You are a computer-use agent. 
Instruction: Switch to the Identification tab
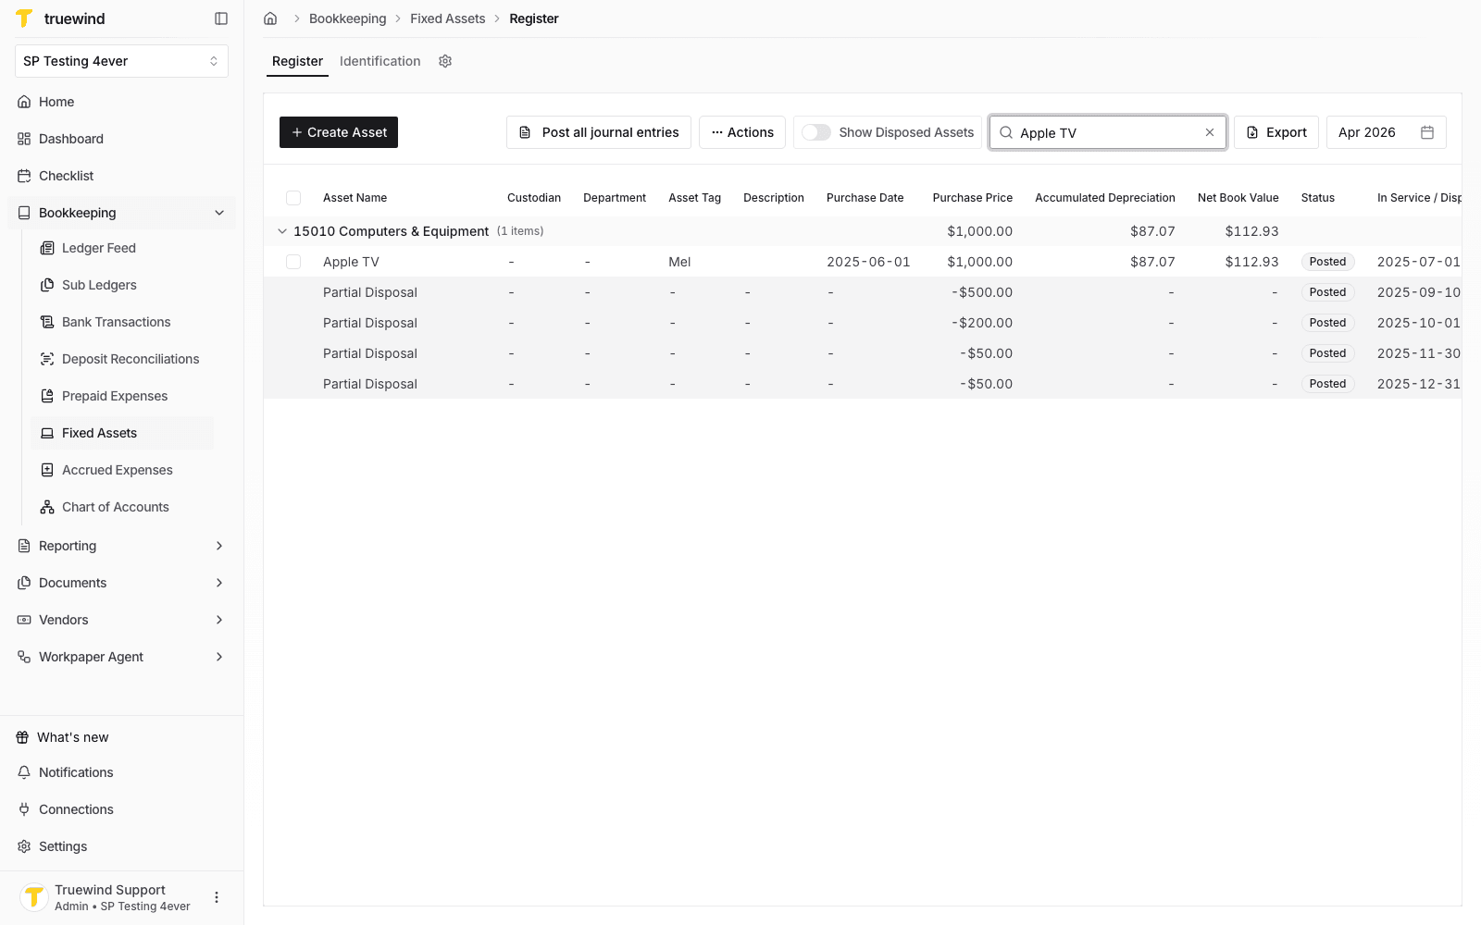380,61
